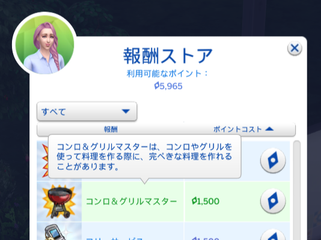Click the pink-haired Sim portrait
321x240 pixels.
click(x=44, y=44)
